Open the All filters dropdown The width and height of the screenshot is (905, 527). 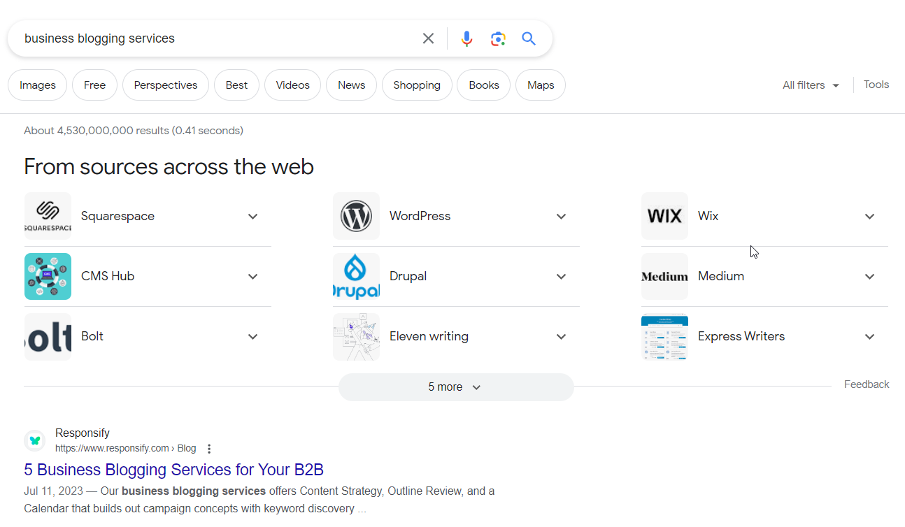pyautogui.click(x=811, y=85)
